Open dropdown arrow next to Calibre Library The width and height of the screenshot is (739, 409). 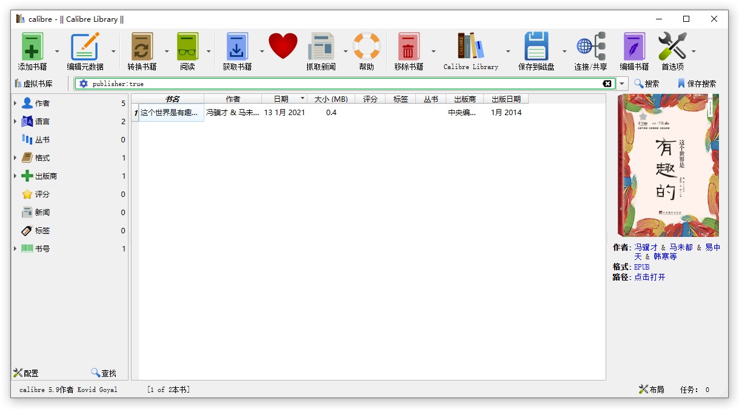coord(508,51)
